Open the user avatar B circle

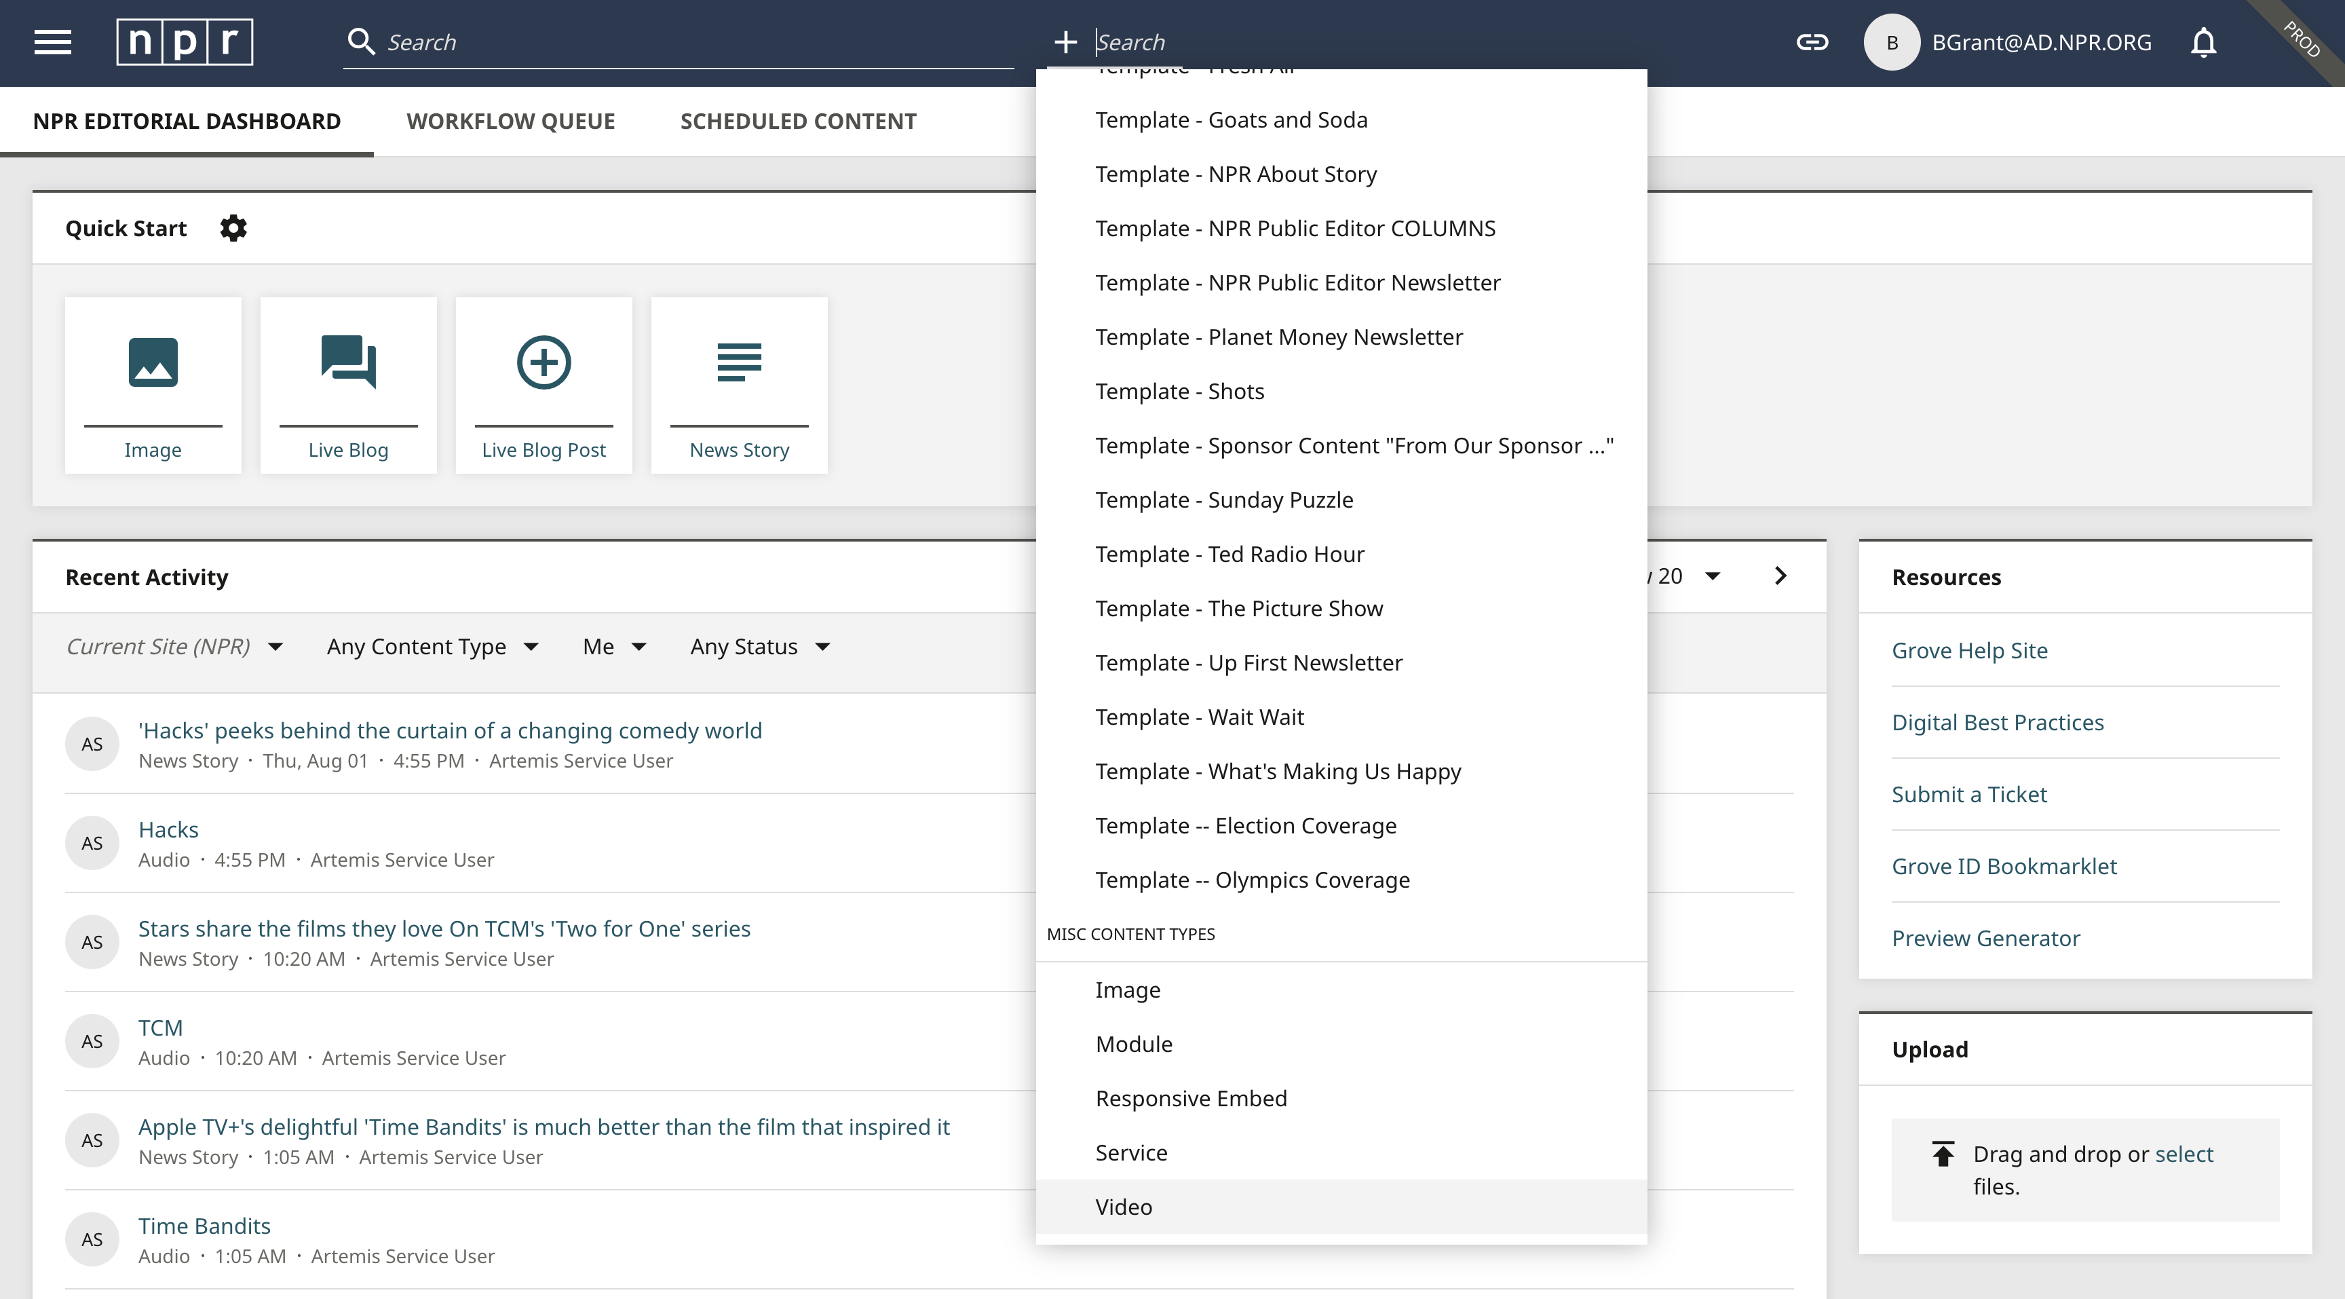1892,42
